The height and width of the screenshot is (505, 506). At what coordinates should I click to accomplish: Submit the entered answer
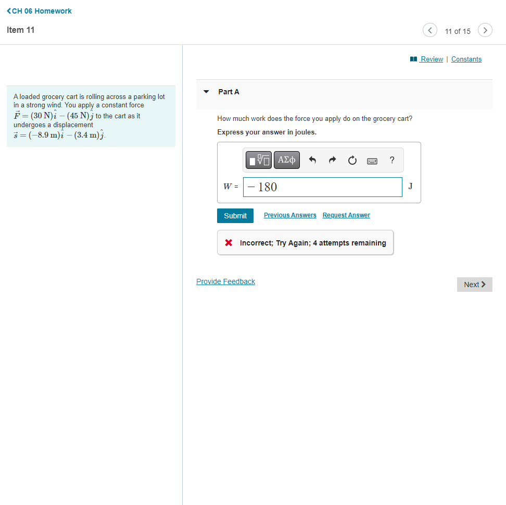click(235, 215)
